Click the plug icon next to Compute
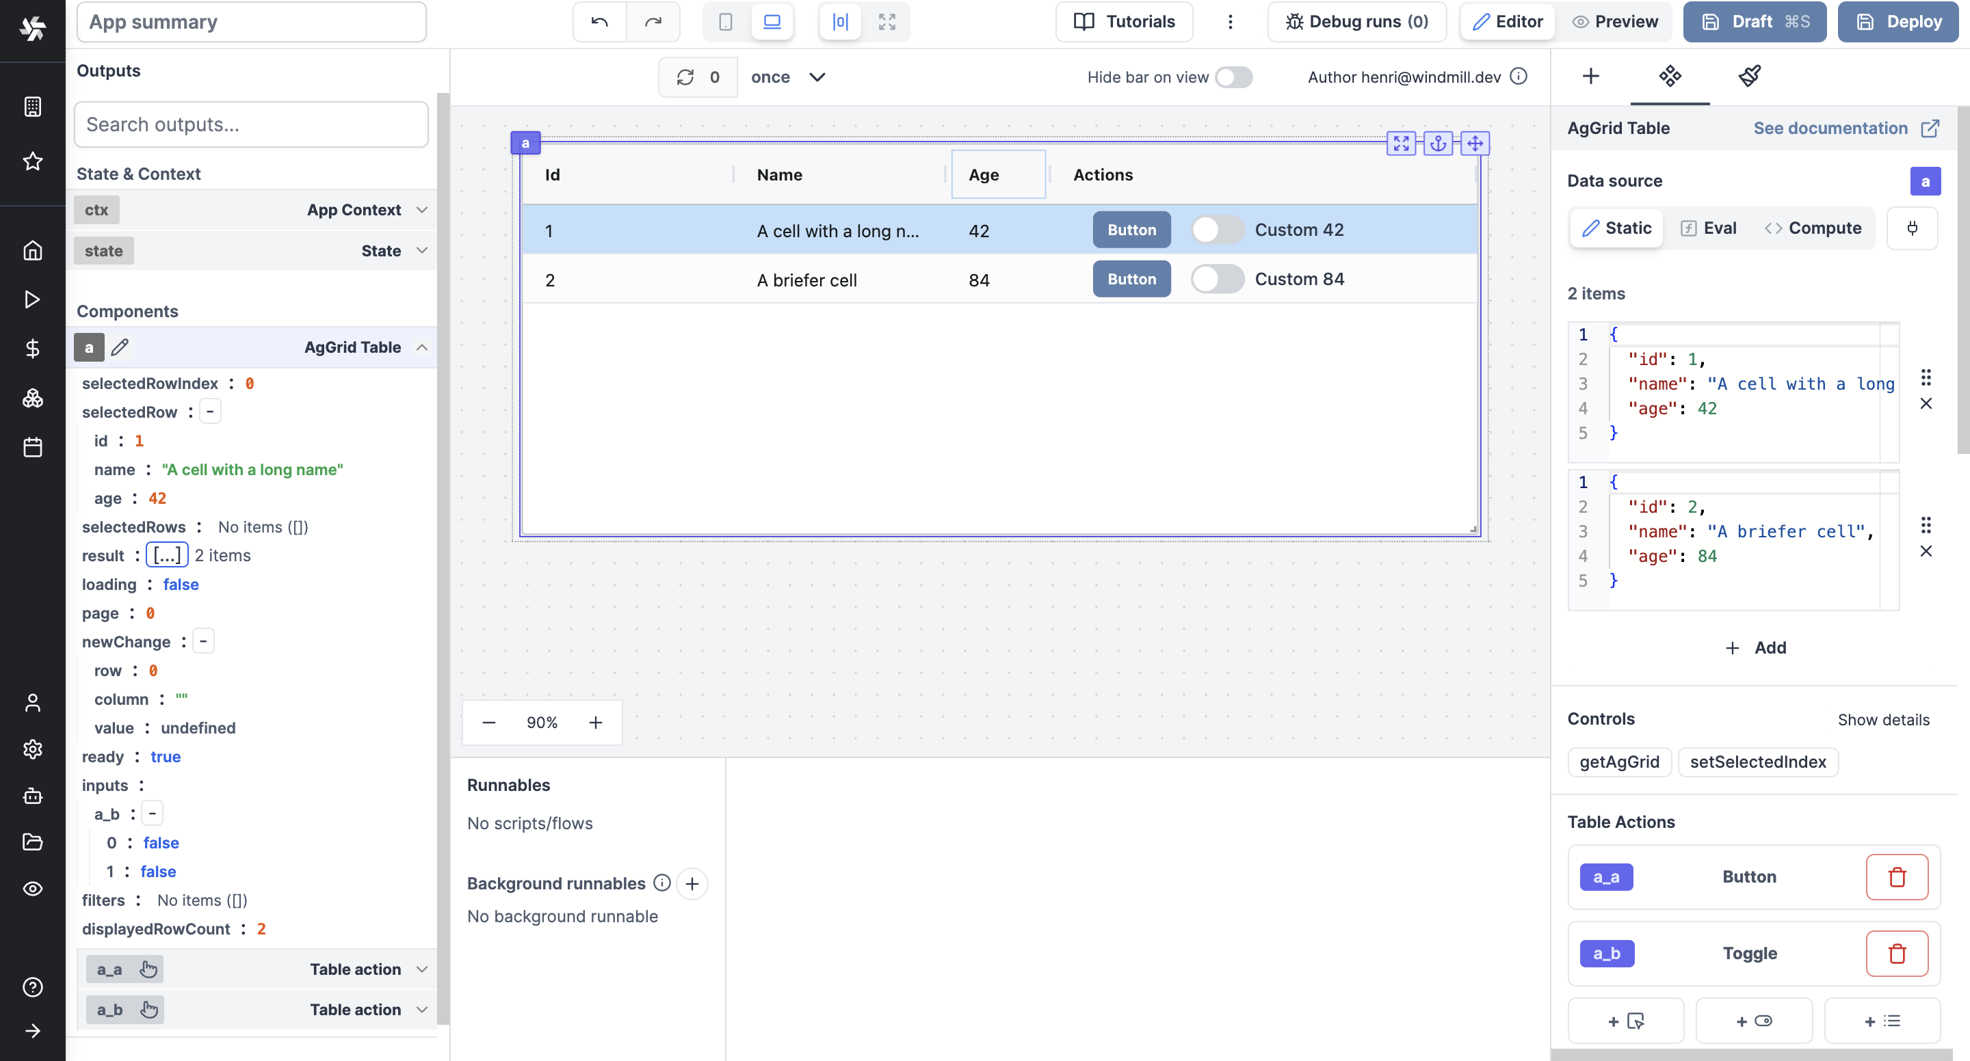The height and width of the screenshot is (1061, 1970). [1913, 228]
